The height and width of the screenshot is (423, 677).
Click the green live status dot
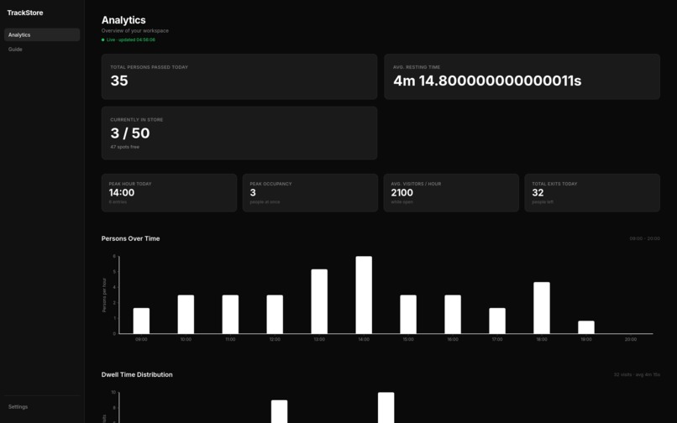coord(102,39)
